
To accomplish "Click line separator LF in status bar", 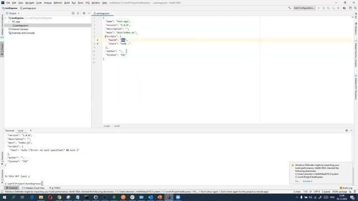I will 310,192.
